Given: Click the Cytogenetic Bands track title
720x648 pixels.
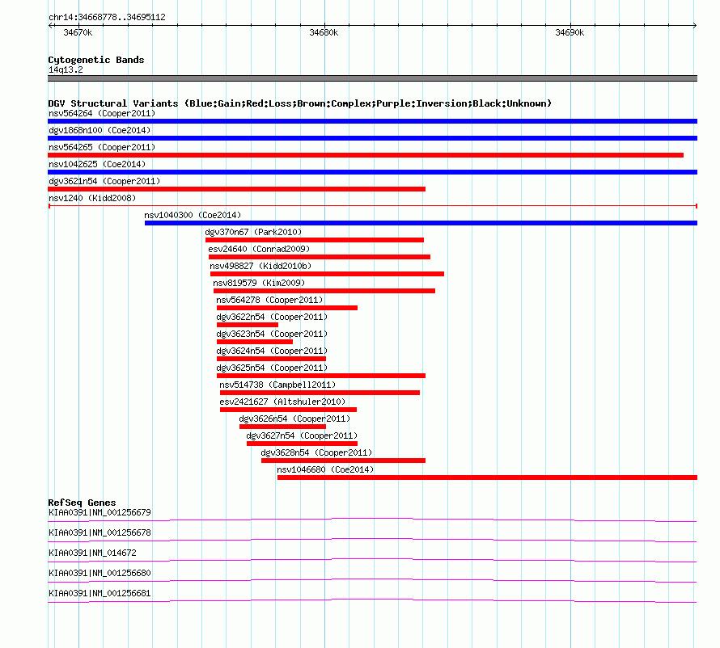Looking at the screenshot, I should pos(96,60).
